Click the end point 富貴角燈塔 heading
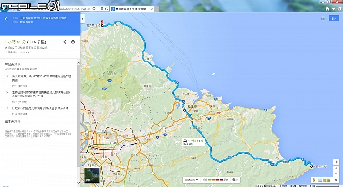 click(x=13, y=121)
